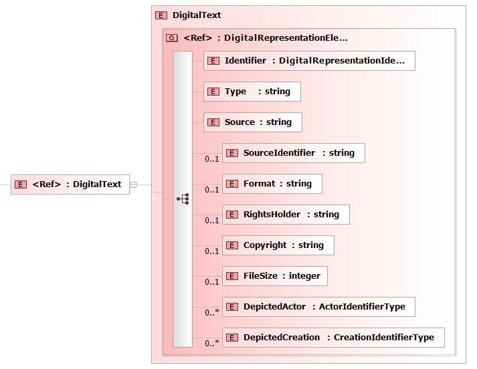Collapse the DigitalText reference node

[x=133, y=184]
